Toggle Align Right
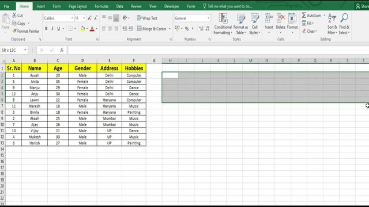This screenshot has width=369, height=207. (x=116, y=29)
